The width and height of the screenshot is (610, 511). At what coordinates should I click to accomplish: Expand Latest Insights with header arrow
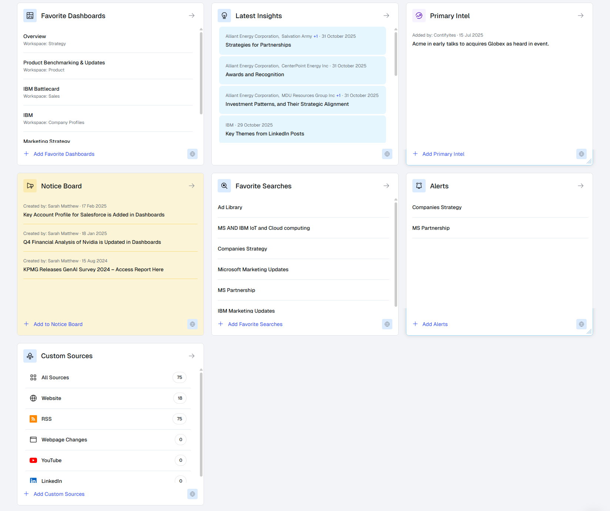[x=386, y=16]
